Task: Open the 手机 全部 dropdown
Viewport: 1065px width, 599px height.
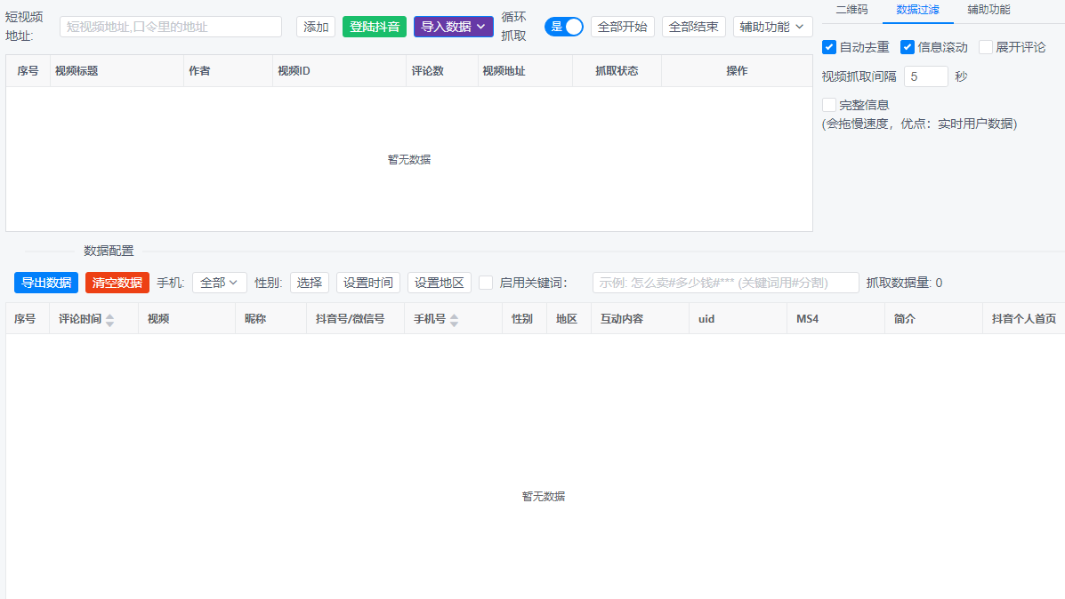Action: tap(220, 283)
